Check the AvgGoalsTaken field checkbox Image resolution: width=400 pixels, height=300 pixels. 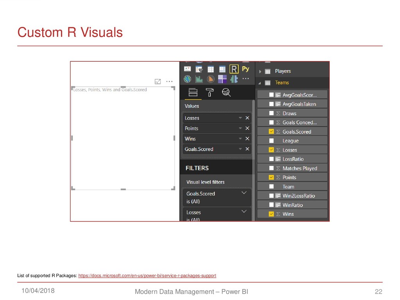click(x=271, y=104)
